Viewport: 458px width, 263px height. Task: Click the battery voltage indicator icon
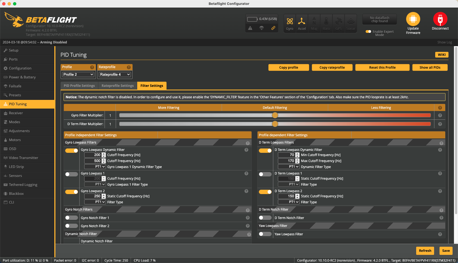click(x=252, y=19)
